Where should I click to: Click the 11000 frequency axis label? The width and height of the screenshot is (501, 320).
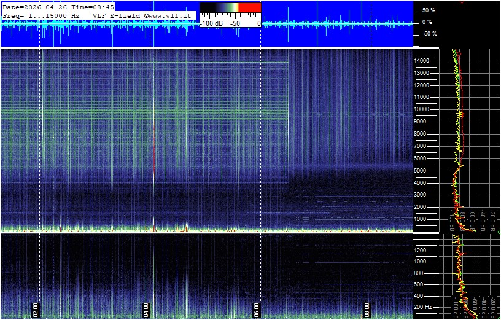[x=422, y=97]
